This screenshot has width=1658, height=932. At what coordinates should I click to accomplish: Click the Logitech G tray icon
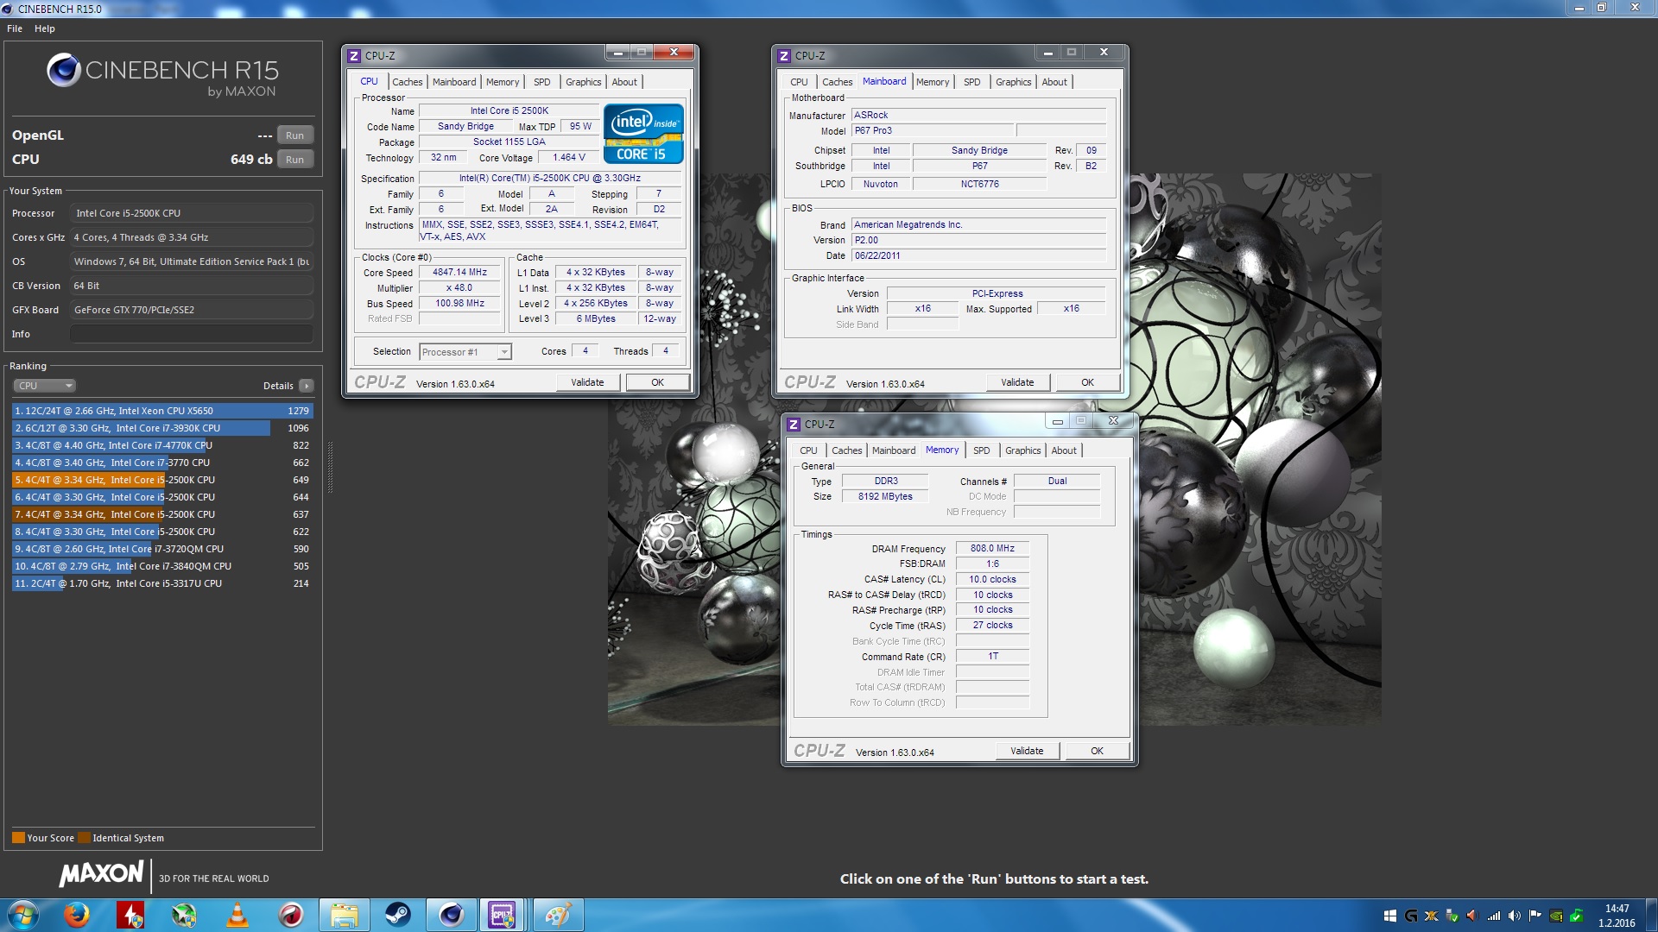point(1411,916)
